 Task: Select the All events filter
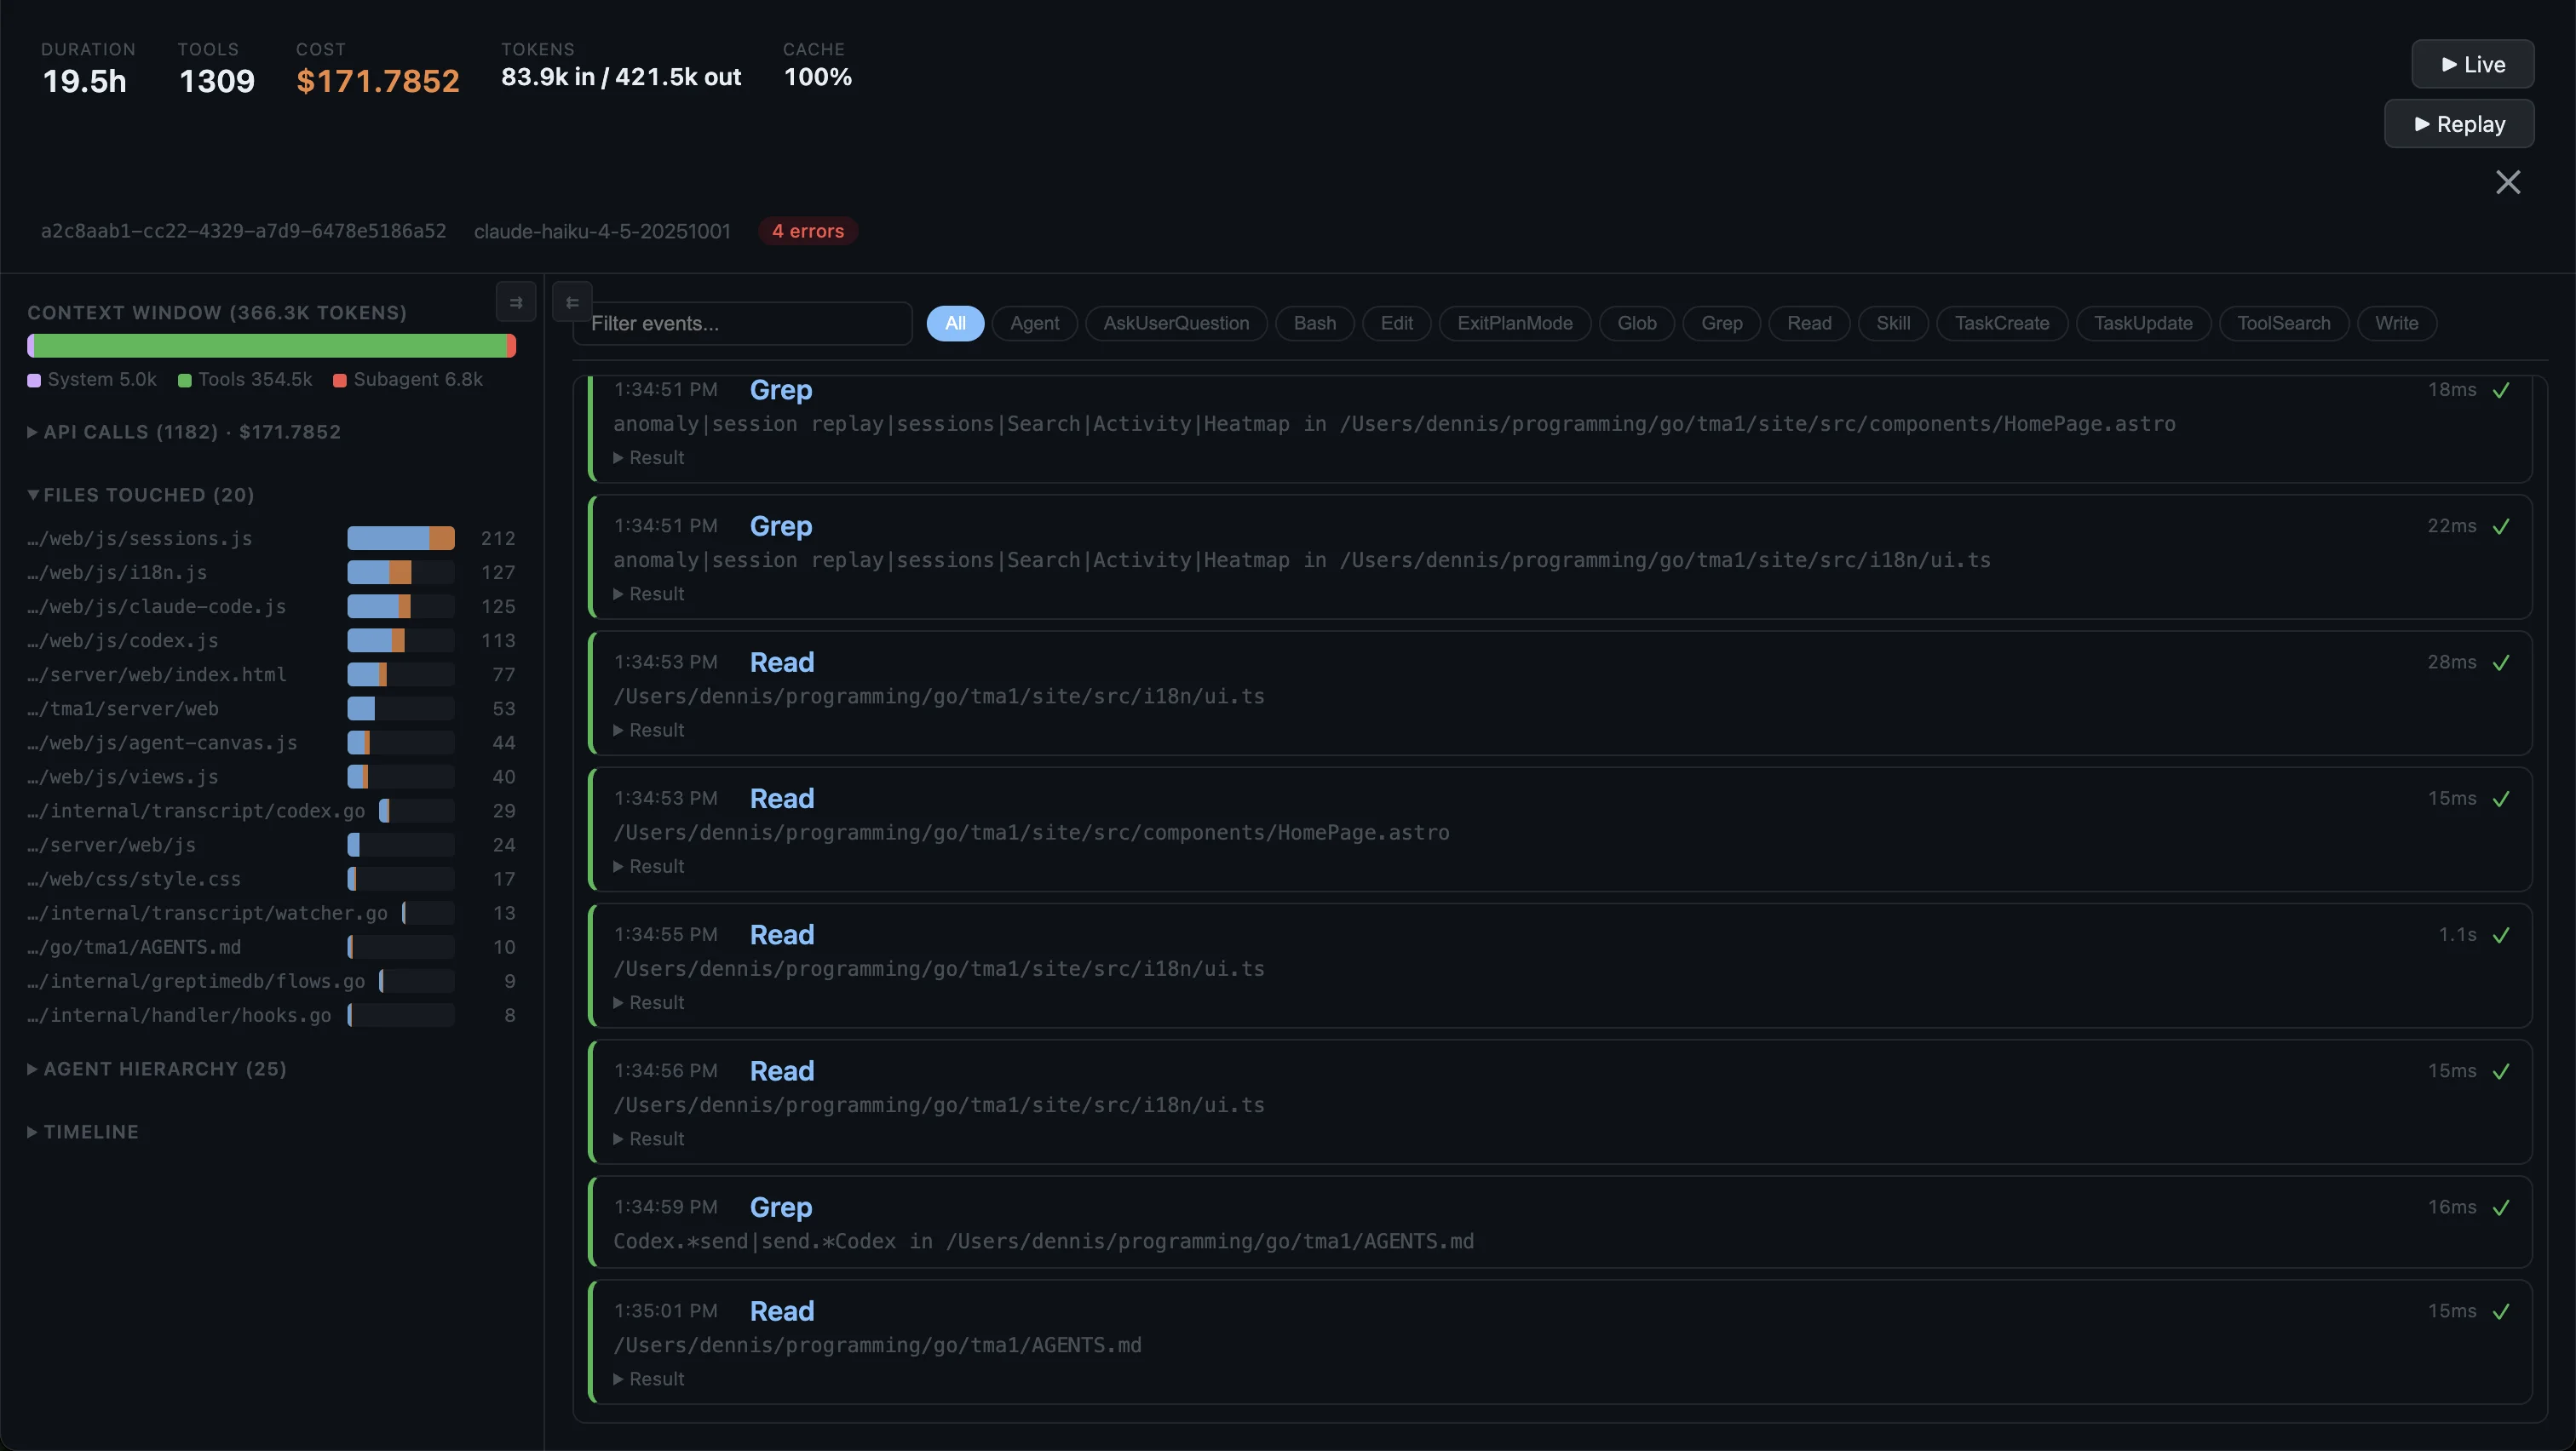tap(955, 324)
